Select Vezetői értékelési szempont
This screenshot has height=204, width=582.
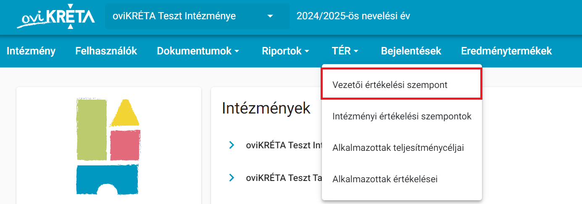402,85
